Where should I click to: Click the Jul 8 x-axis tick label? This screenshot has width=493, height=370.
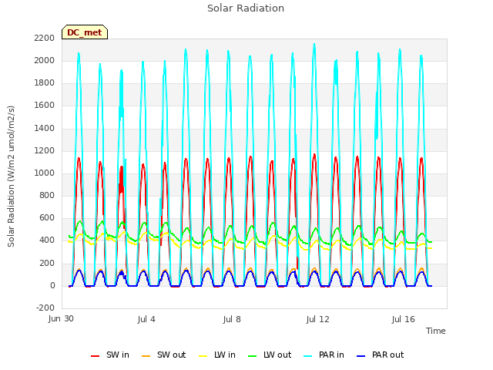pyautogui.click(x=232, y=319)
